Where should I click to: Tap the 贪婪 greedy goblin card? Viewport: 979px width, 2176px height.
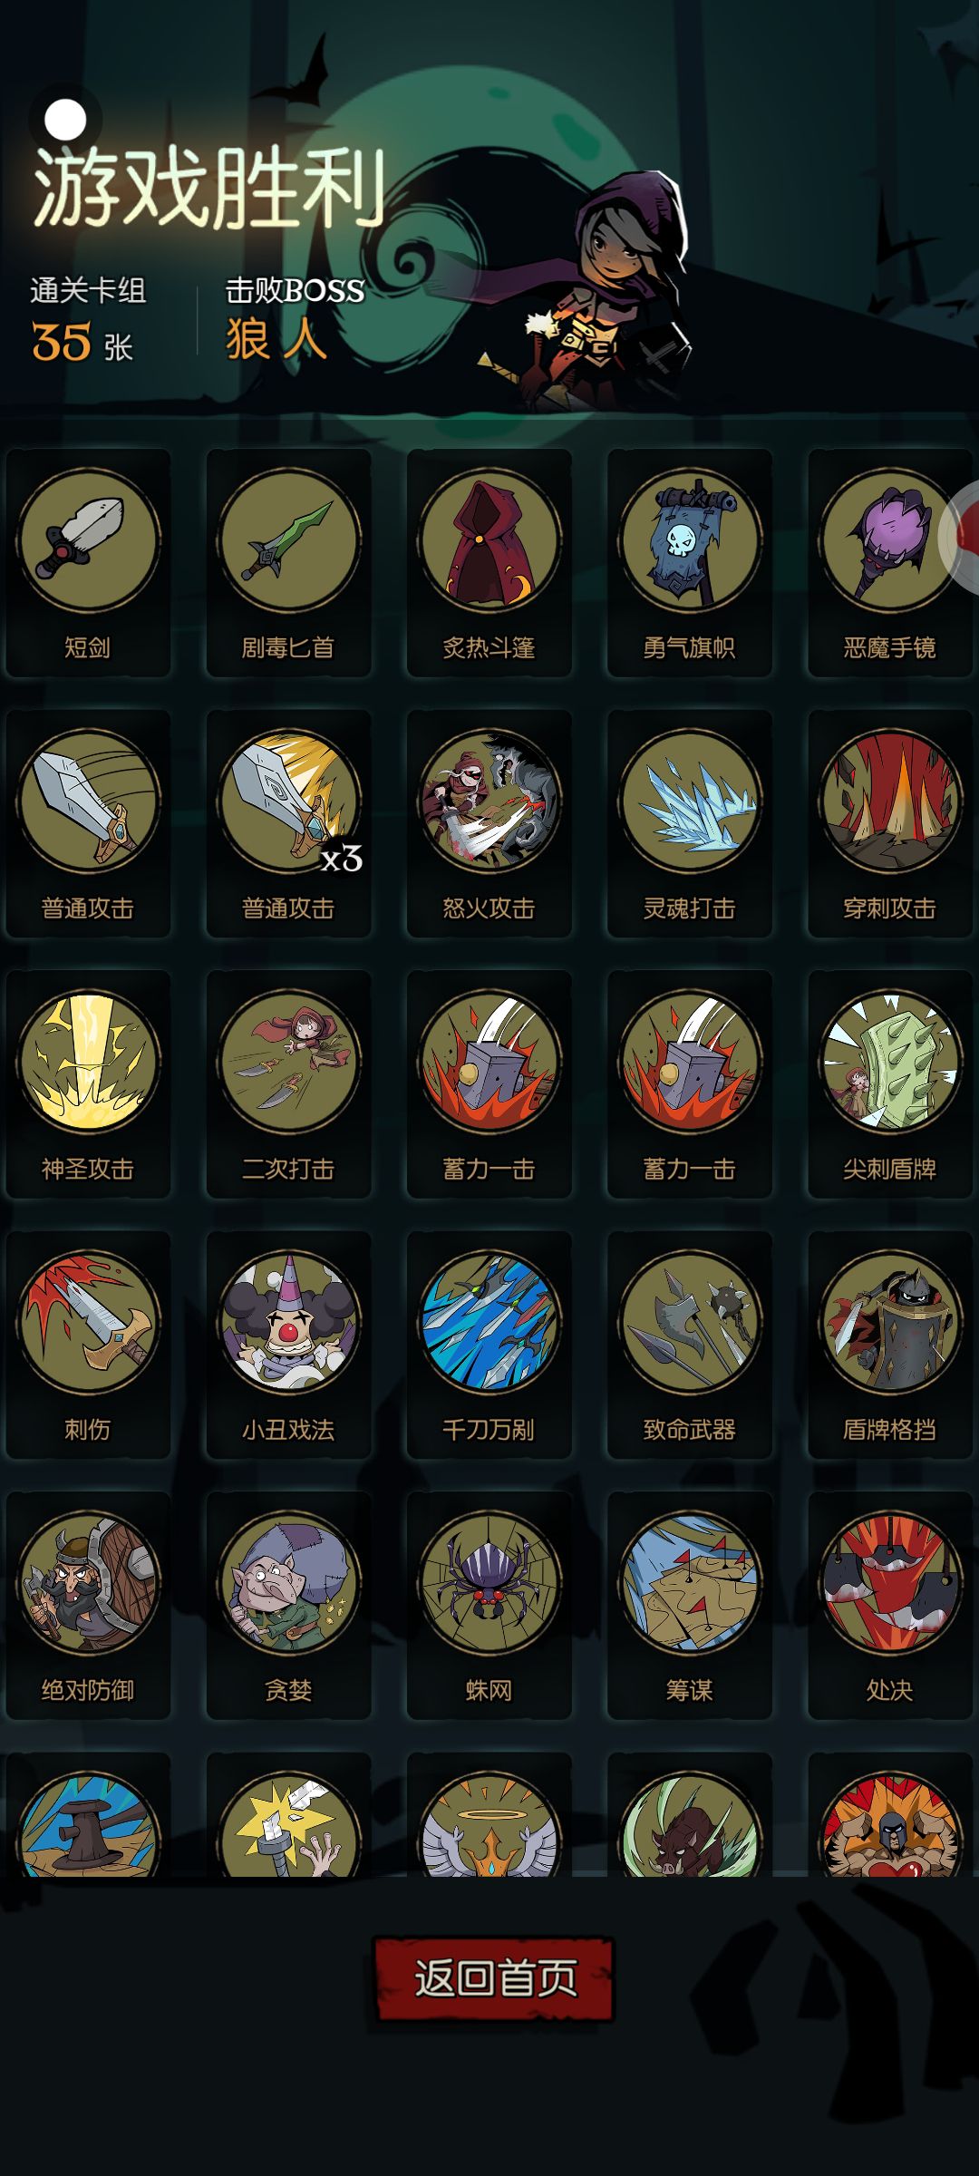click(x=288, y=1606)
